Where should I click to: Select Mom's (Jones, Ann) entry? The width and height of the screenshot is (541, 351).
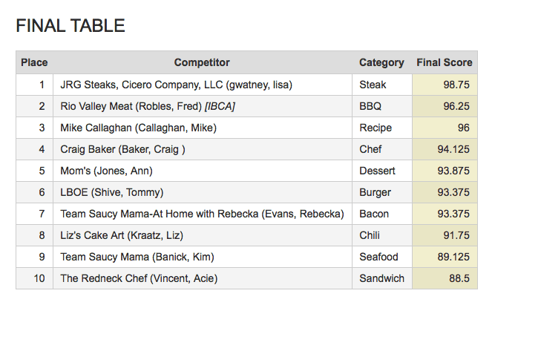pyautogui.click(x=106, y=171)
